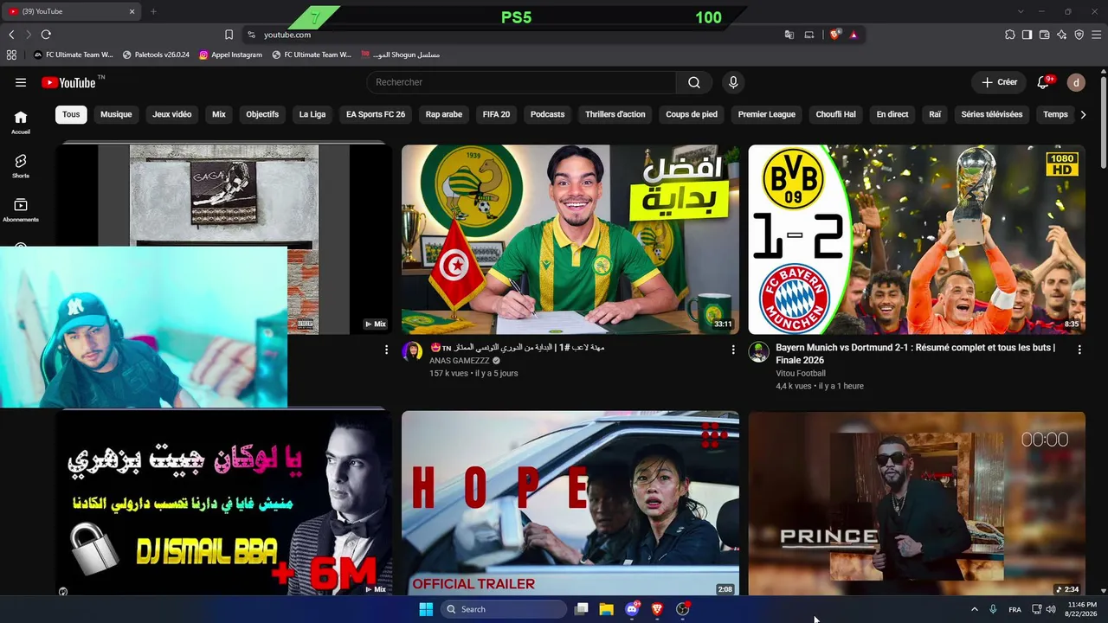Start voice search with the microphone icon

pyautogui.click(x=733, y=82)
